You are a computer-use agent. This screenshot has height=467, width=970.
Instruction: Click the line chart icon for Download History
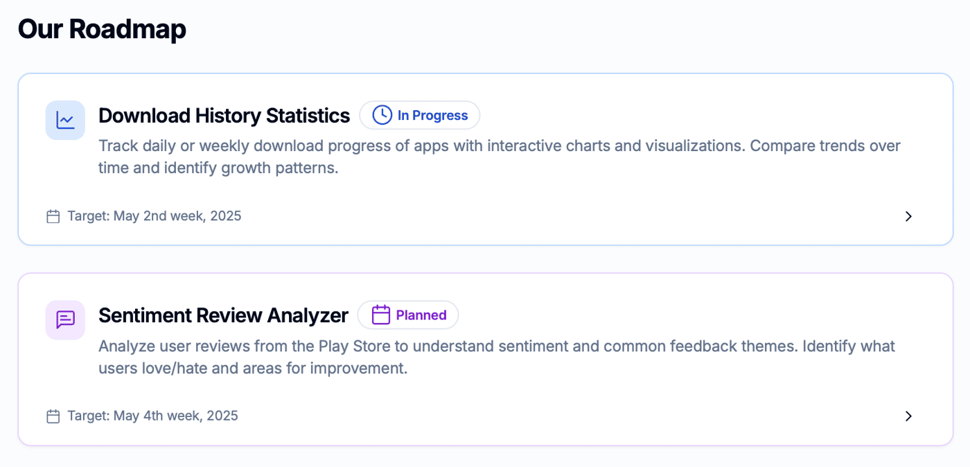click(65, 121)
